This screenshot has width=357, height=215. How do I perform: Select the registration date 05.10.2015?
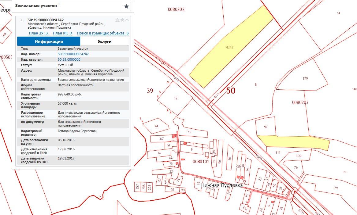[x=66, y=140]
